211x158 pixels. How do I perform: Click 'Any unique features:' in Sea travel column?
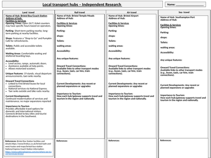[x=171, y=60]
